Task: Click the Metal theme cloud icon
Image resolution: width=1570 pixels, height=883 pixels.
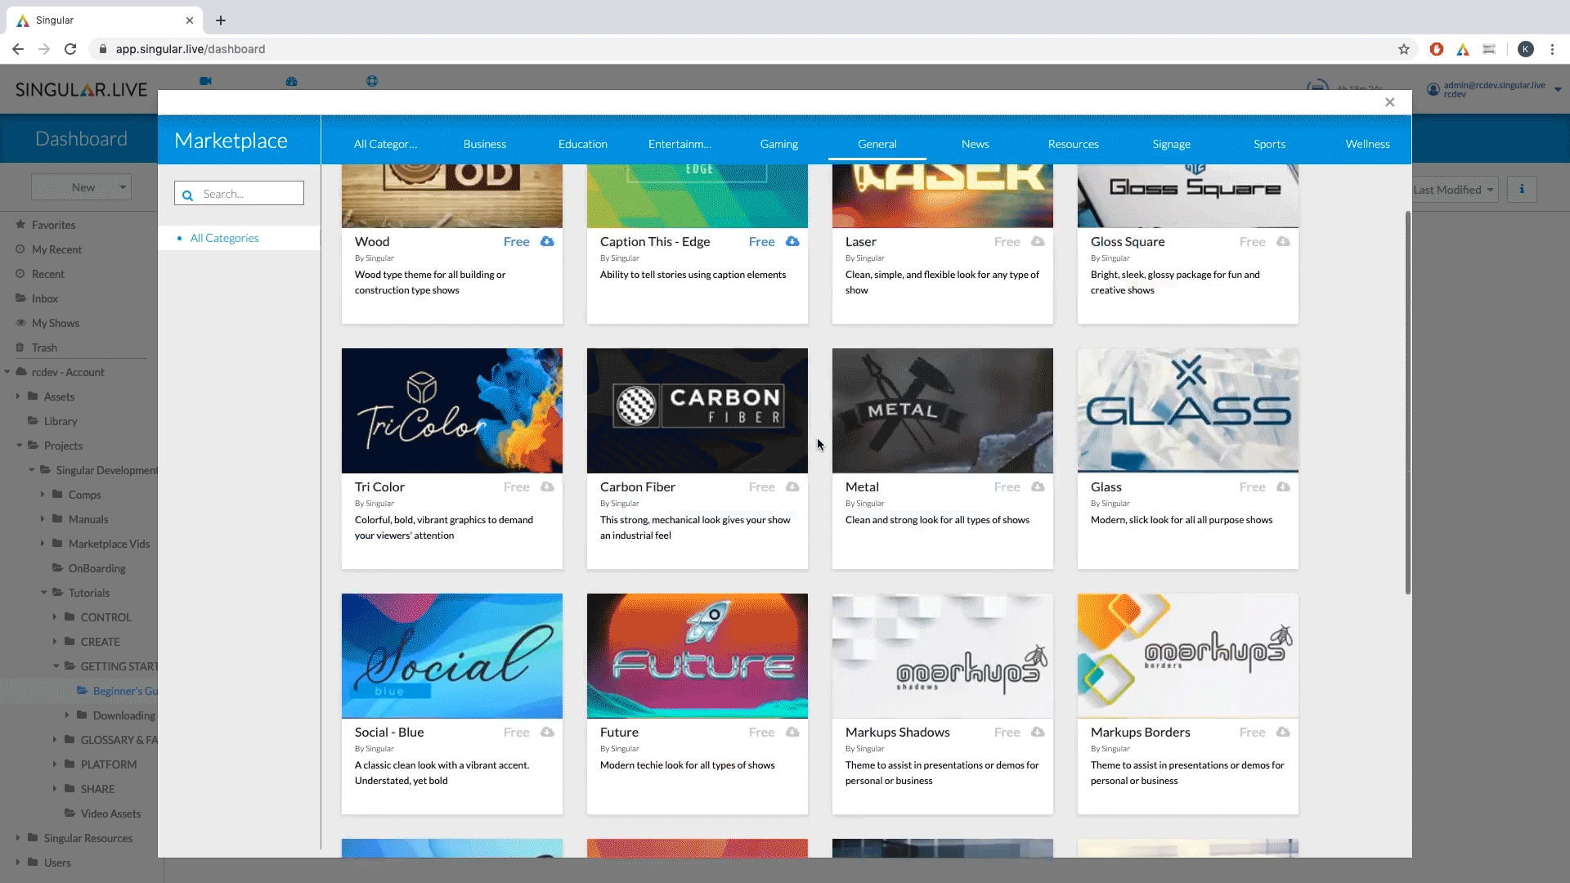Action: (1038, 486)
